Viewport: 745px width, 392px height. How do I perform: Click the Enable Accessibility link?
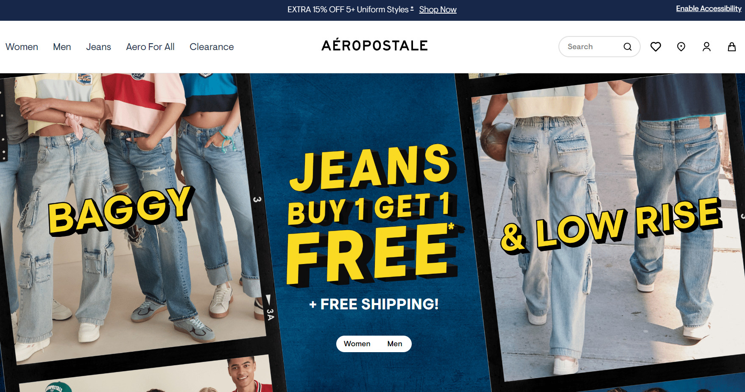709,8
